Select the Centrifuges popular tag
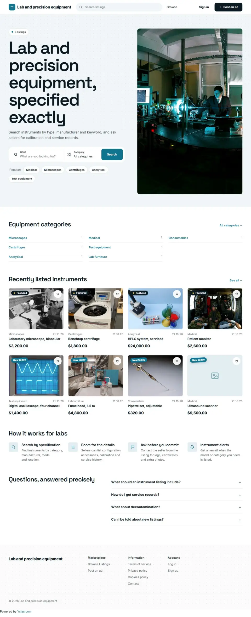Viewport: 251px width, 617px height. 77,170
